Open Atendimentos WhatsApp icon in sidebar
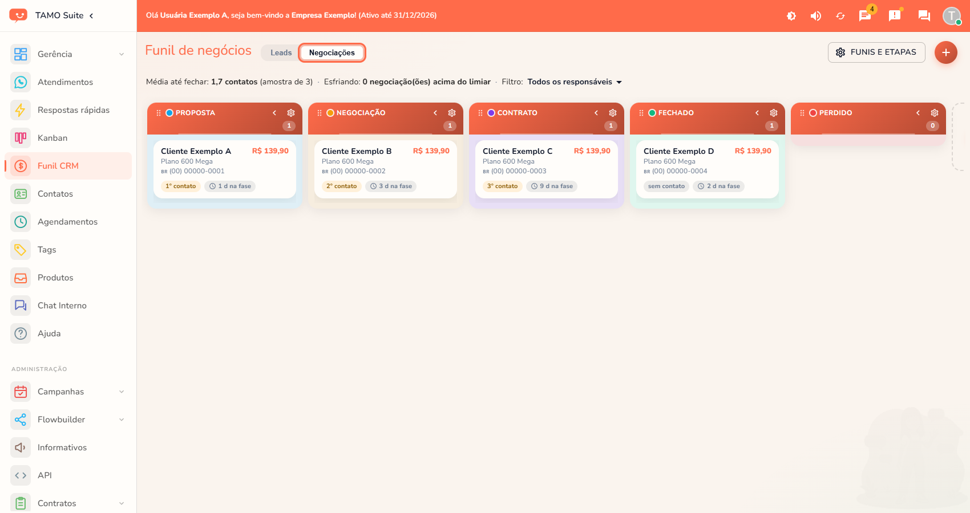The image size is (970, 513). 21,82
